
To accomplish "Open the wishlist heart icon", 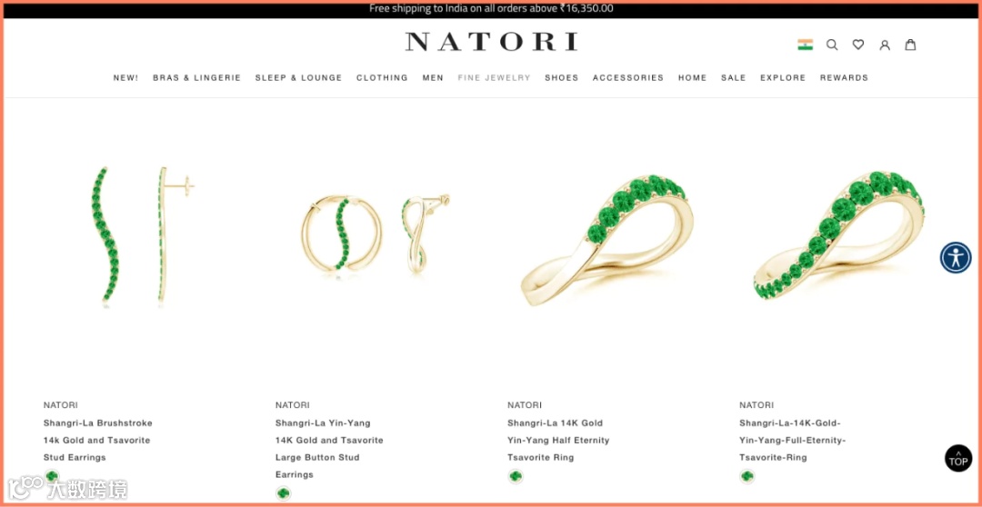I will pyautogui.click(x=858, y=45).
